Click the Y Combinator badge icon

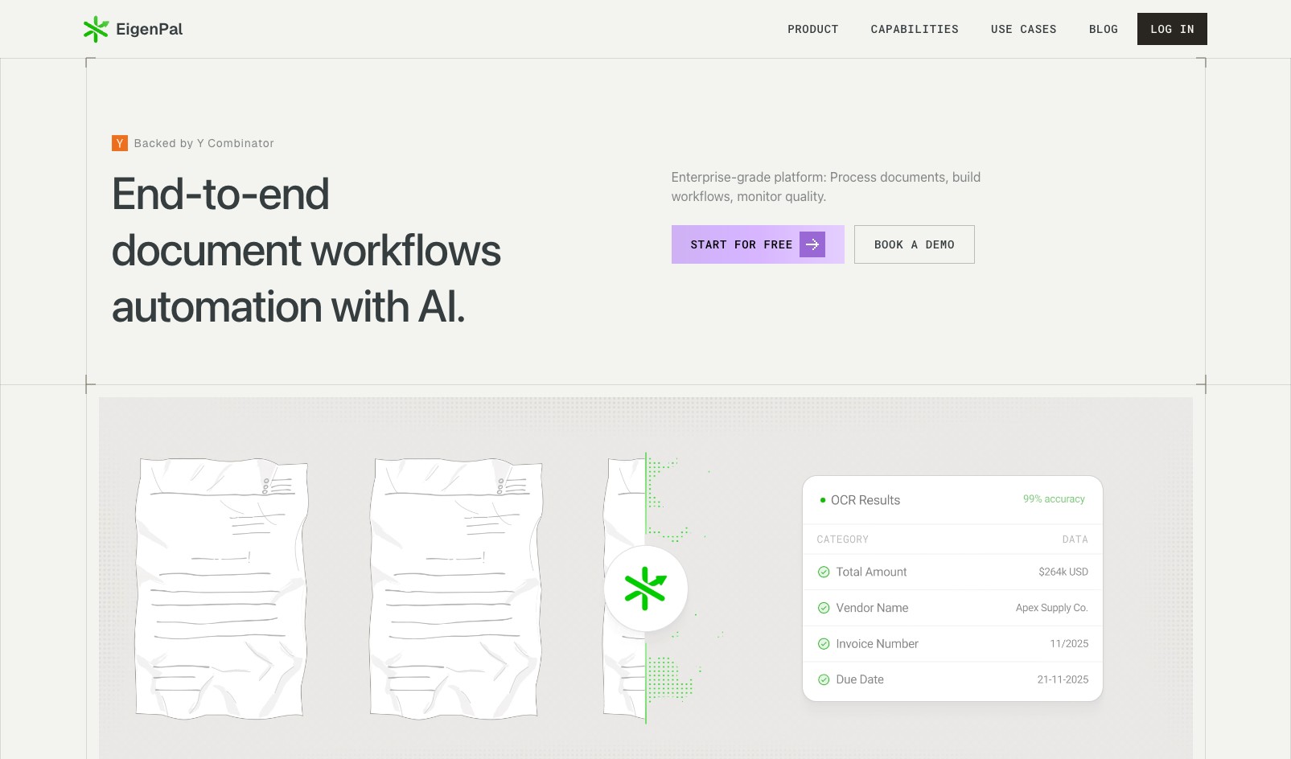tap(118, 143)
